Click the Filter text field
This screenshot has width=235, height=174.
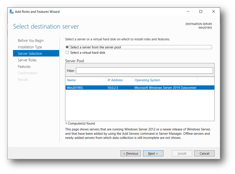(x=144, y=71)
